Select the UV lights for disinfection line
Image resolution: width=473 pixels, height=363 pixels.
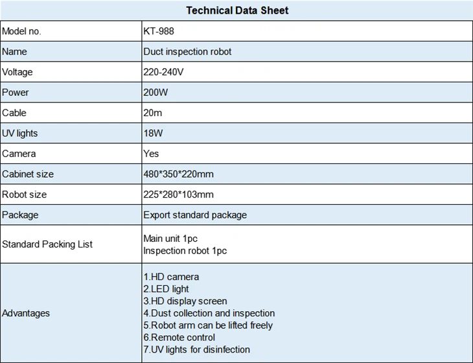[197, 349]
